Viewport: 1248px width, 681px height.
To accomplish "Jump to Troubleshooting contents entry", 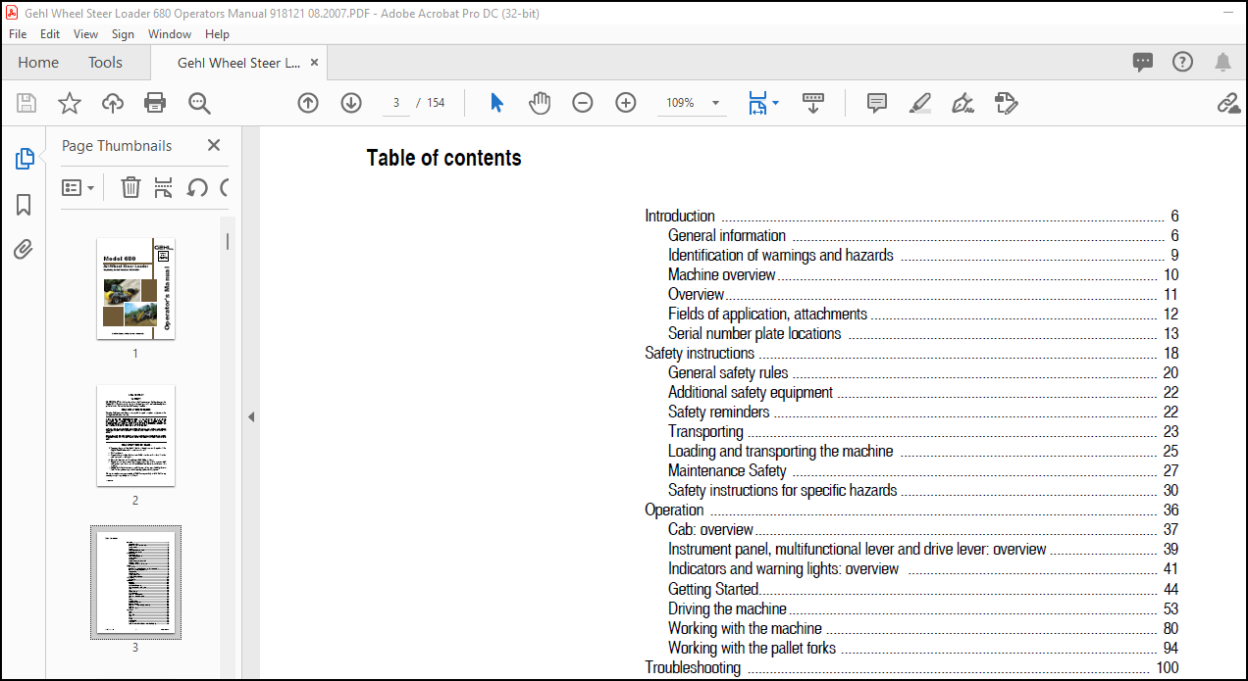I will pos(693,667).
